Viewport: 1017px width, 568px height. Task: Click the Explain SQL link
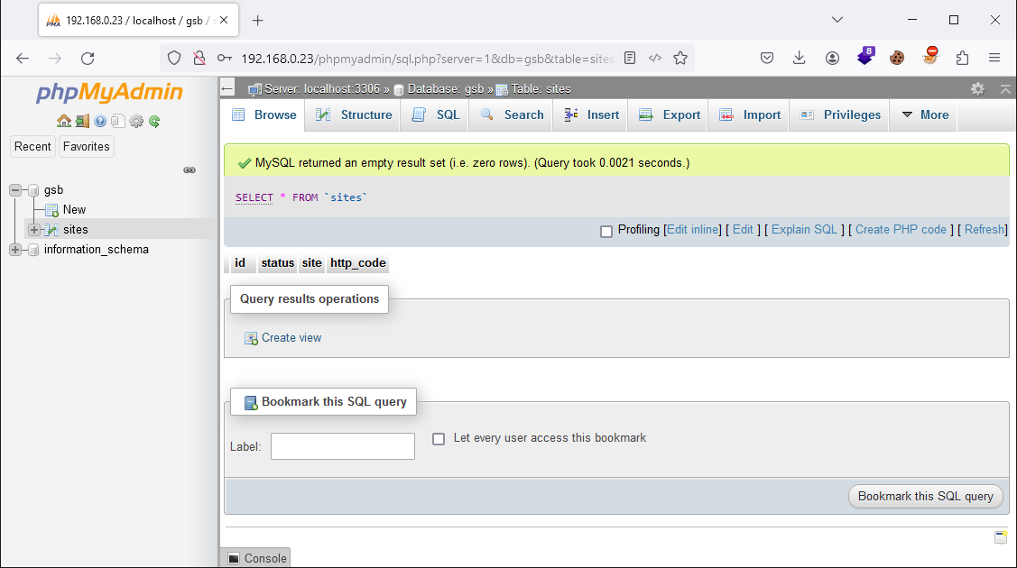coord(804,229)
